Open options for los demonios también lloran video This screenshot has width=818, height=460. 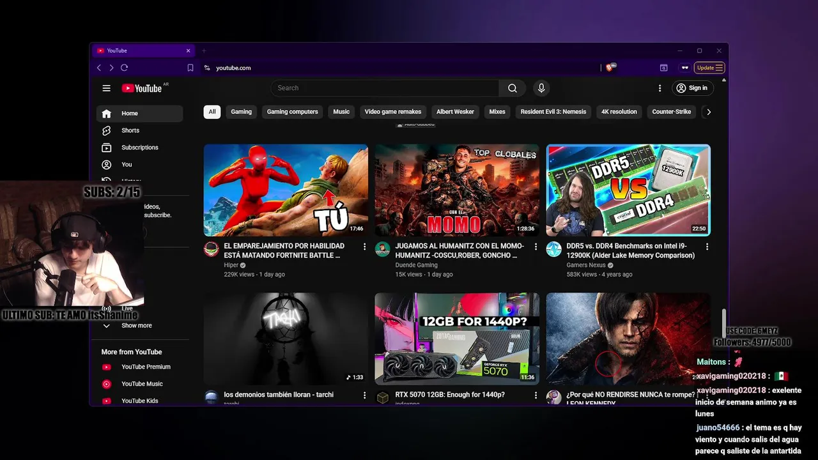coord(365,396)
